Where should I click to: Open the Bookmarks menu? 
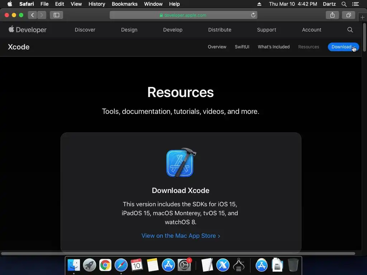coord(124,4)
